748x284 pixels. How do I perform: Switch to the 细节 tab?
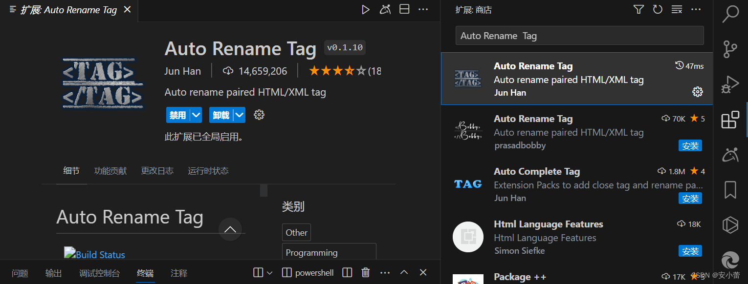point(71,171)
